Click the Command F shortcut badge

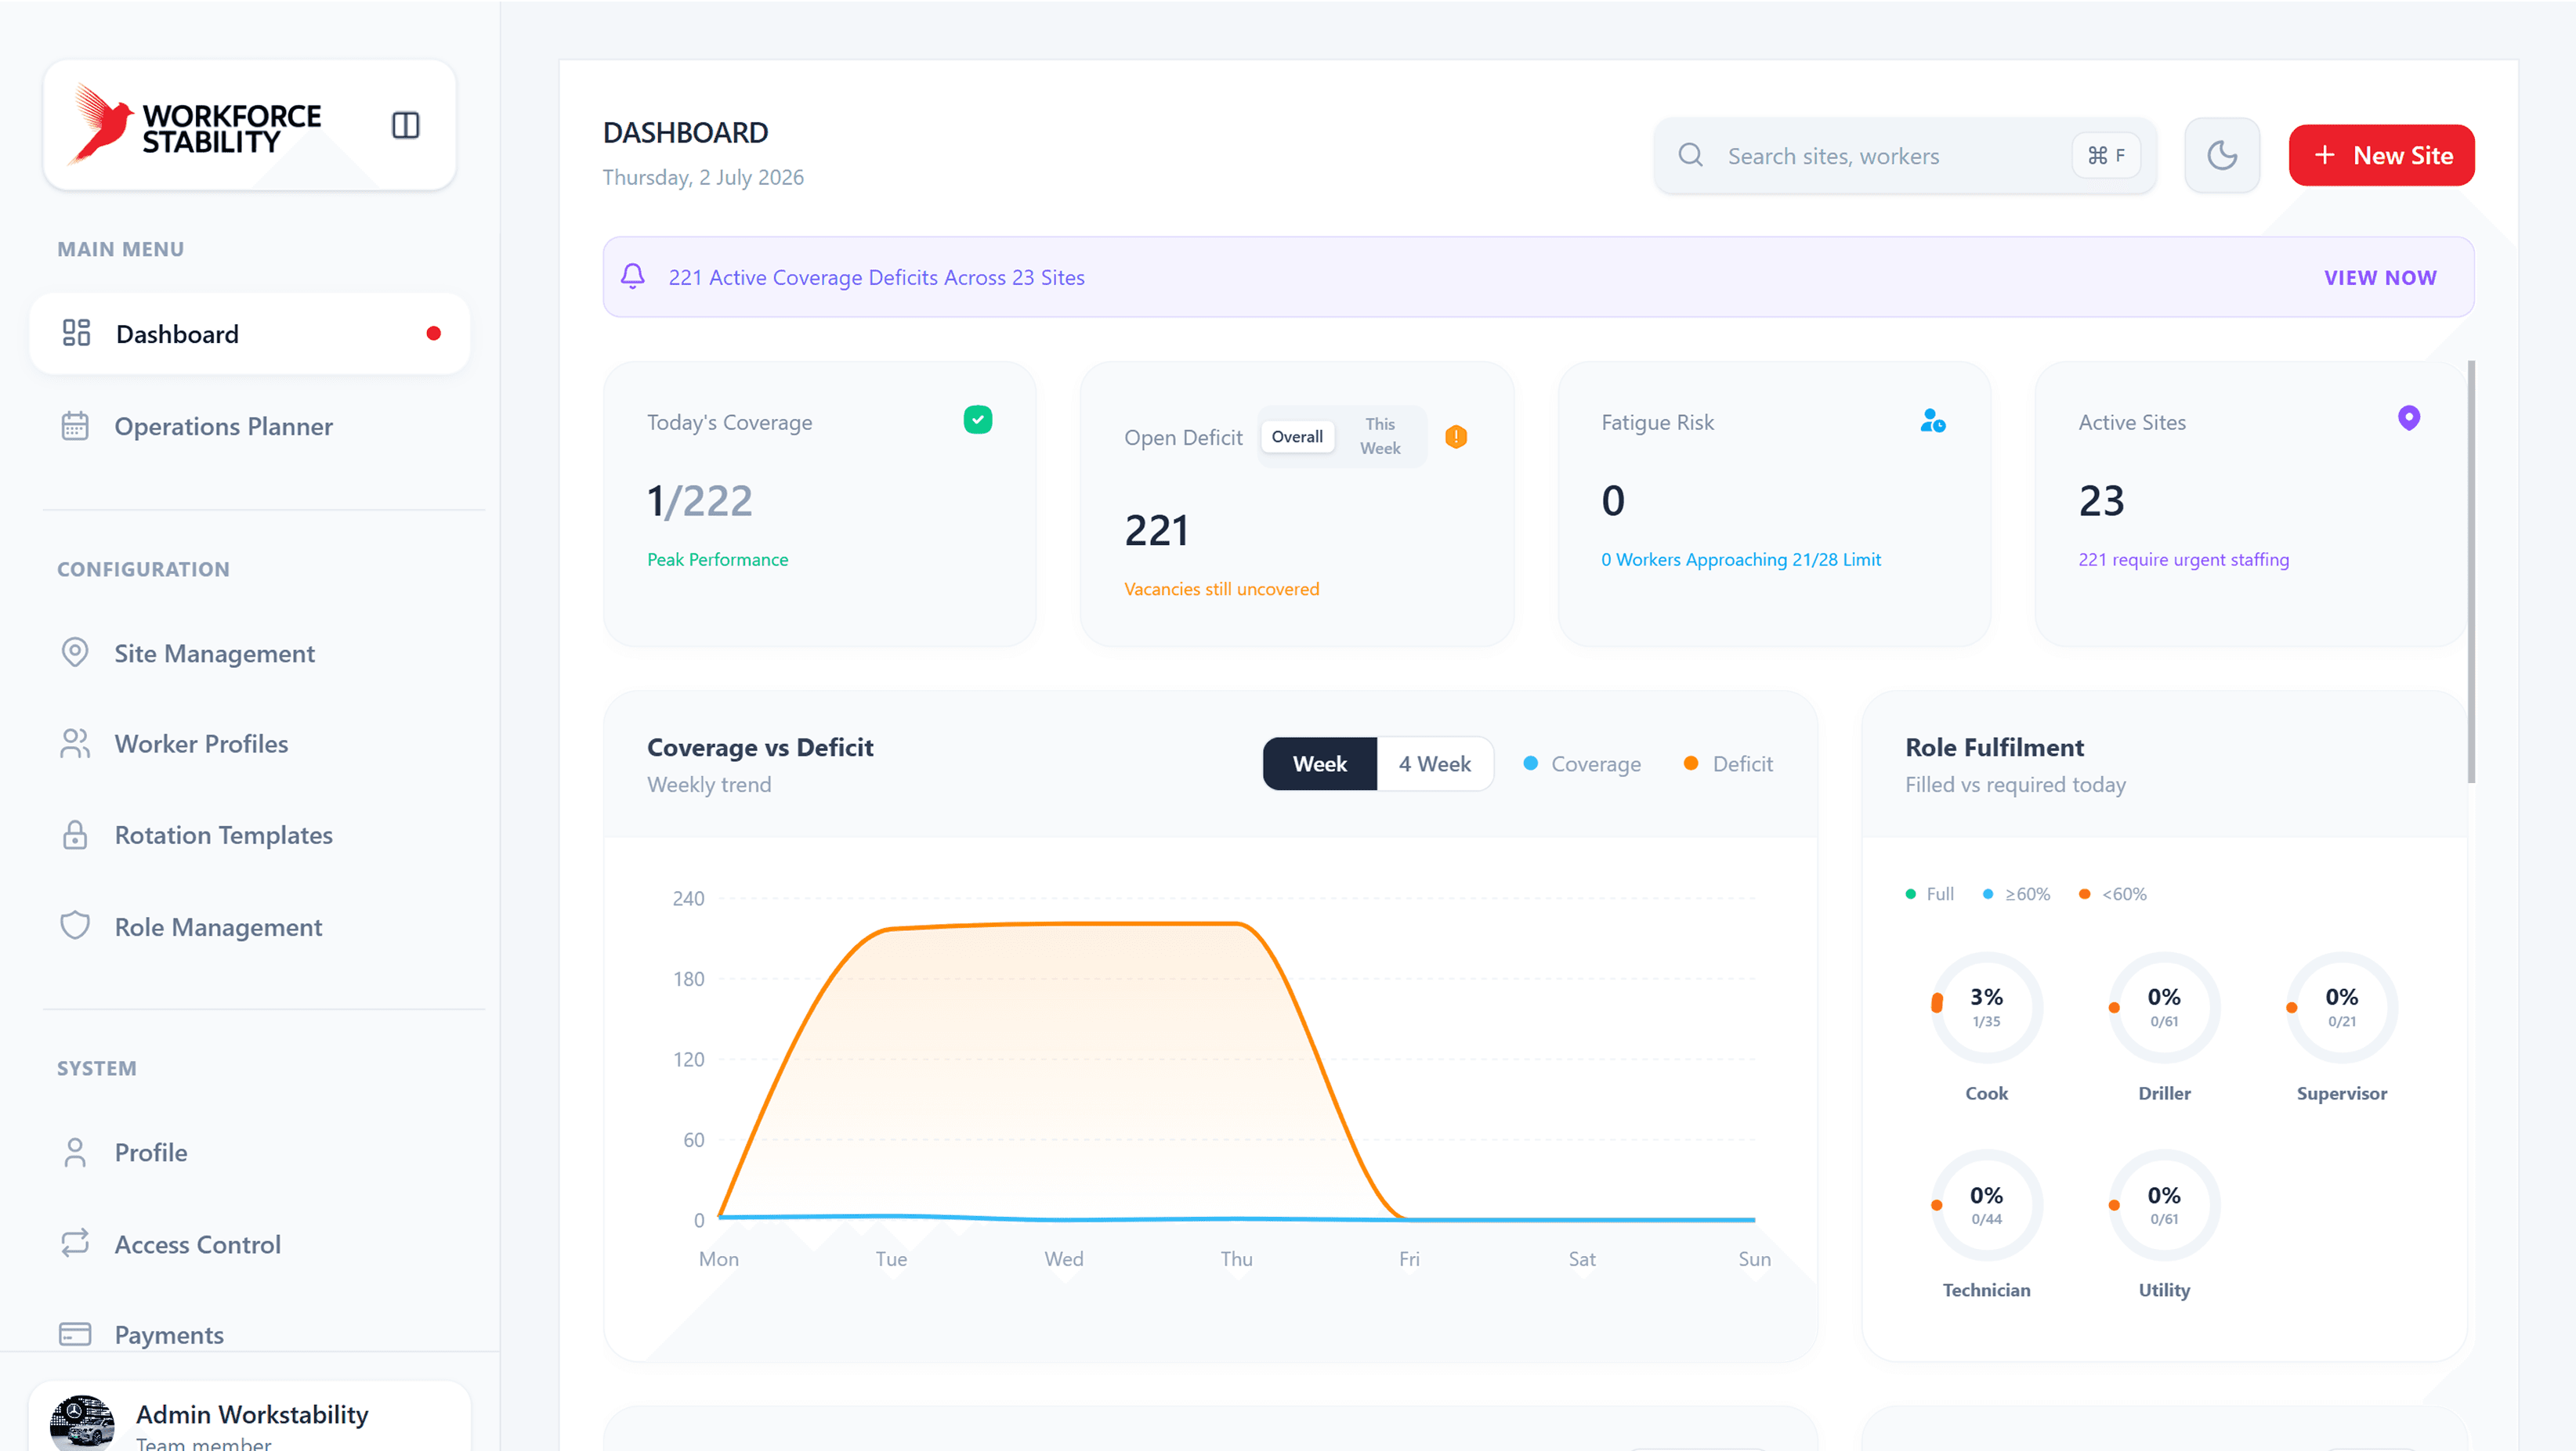click(x=2105, y=155)
